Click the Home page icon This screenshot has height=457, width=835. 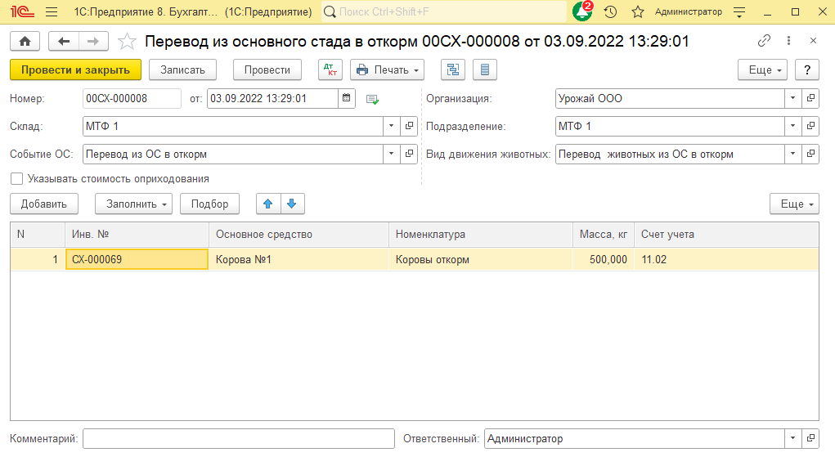pos(25,41)
